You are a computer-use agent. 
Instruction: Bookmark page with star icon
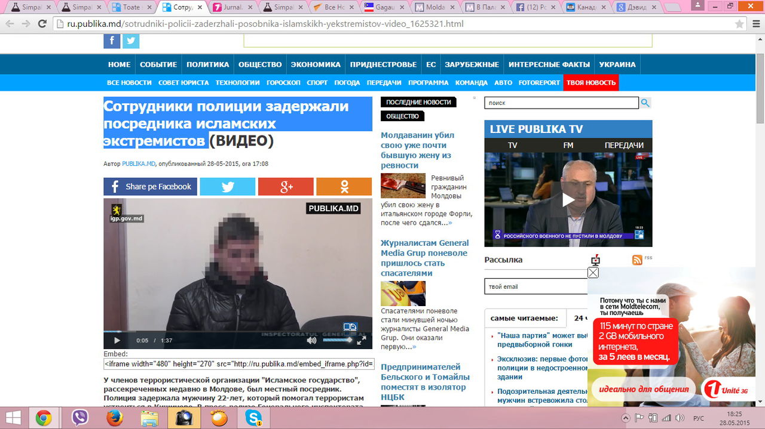pyautogui.click(x=739, y=24)
